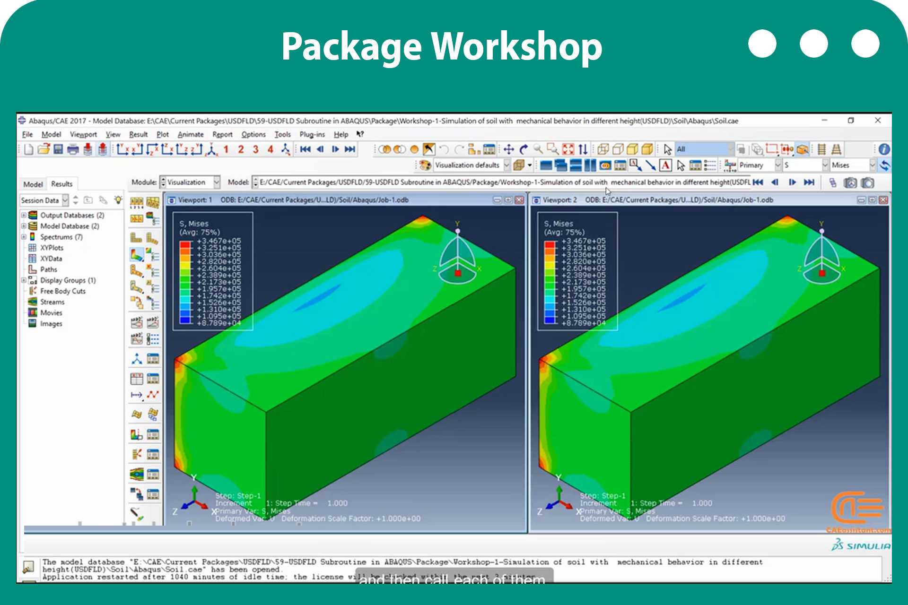This screenshot has height=605, width=908.
Task: Click the Create Coordinate System triad icon
Action: tap(137, 359)
